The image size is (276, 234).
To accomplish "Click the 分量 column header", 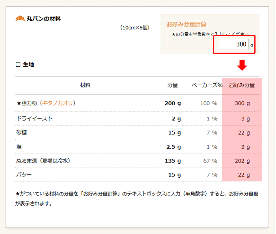I will click(x=173, y=85).
